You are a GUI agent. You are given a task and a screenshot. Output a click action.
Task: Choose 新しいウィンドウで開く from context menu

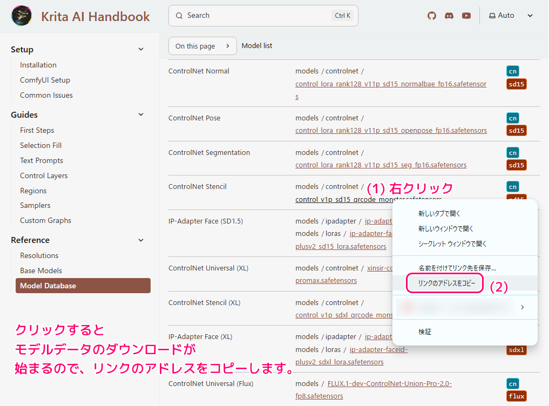point(465,228)
